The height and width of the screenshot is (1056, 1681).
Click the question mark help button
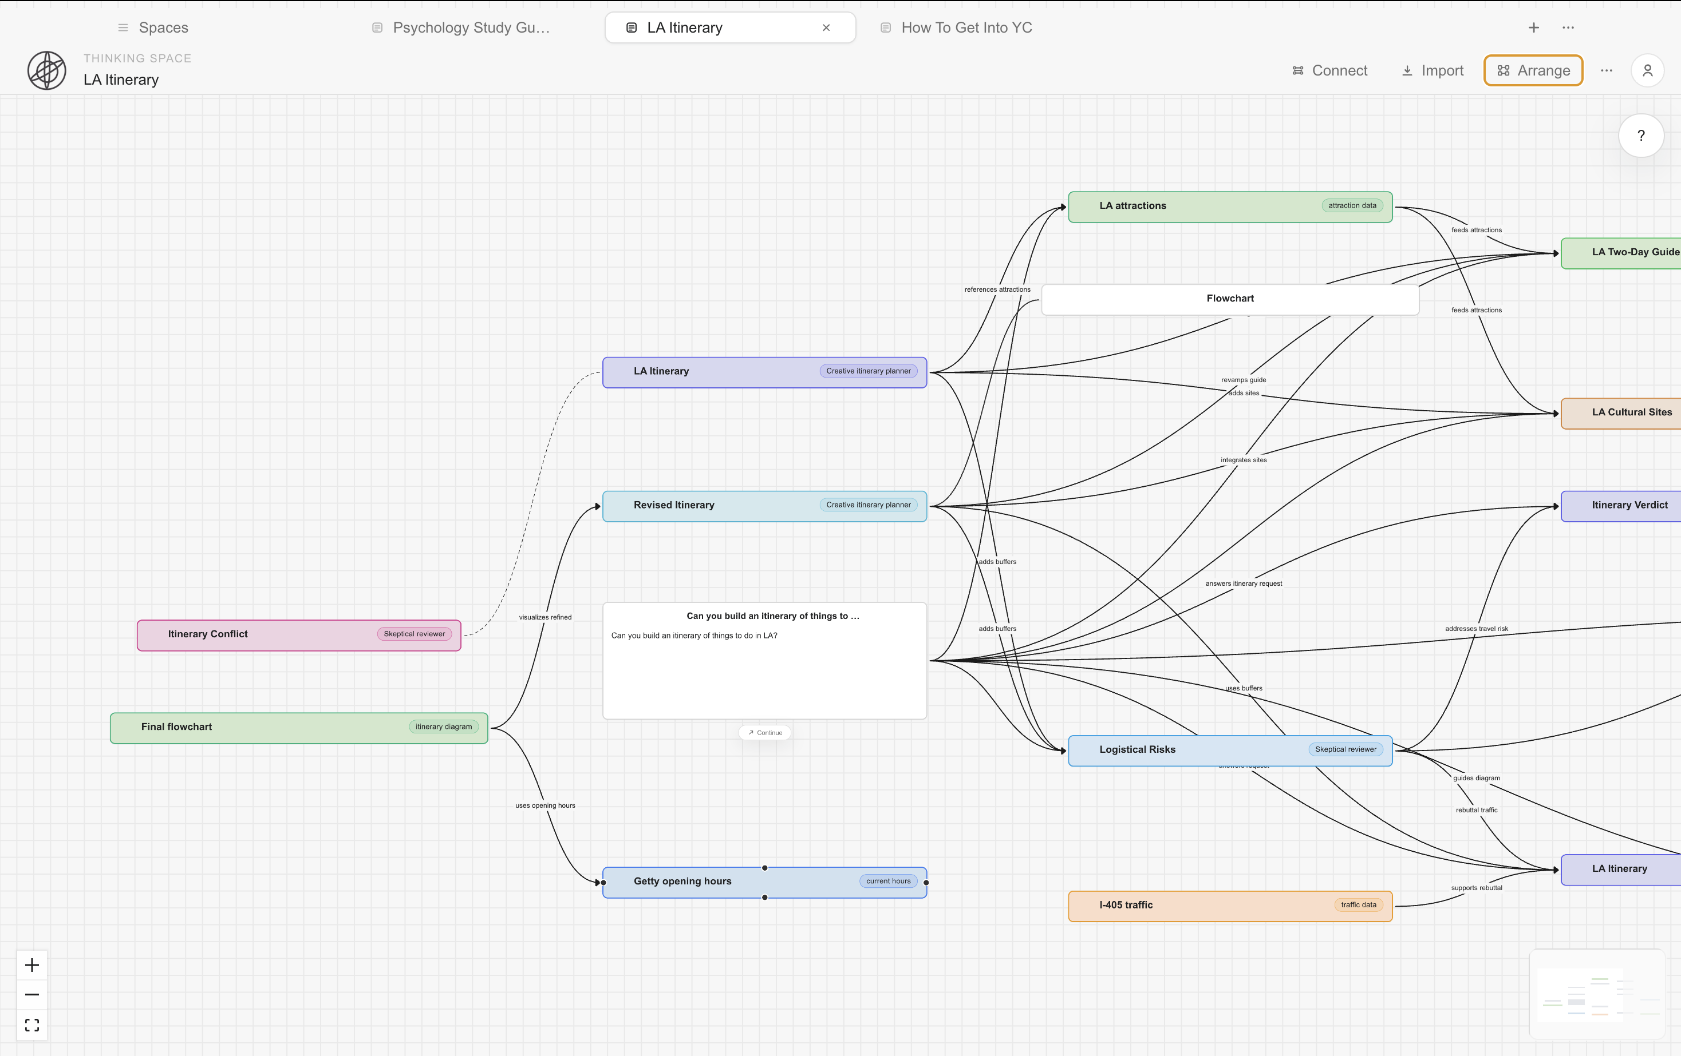coord(1640,136)
